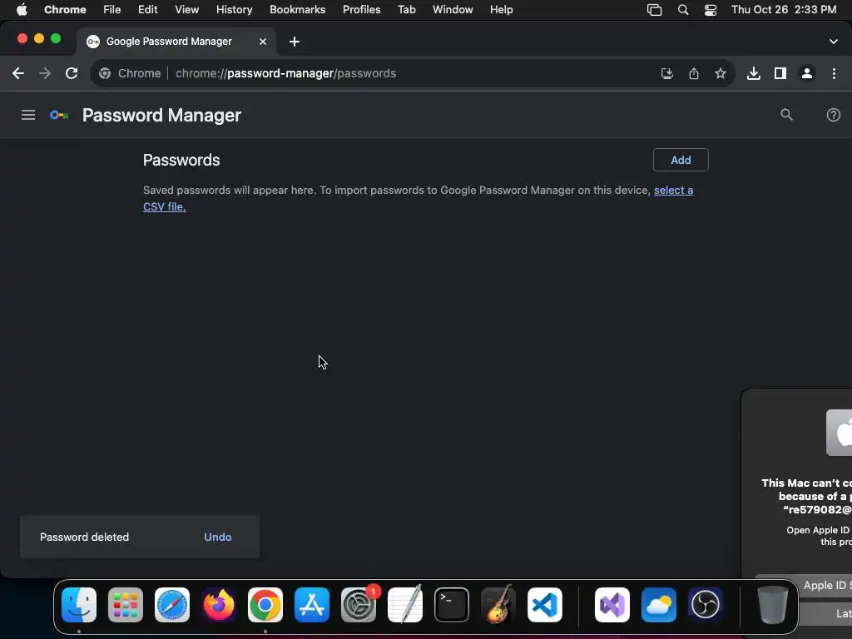Open Control Center in menu bar
Screen dimensions: 852x639
click(x=711, y=9)
